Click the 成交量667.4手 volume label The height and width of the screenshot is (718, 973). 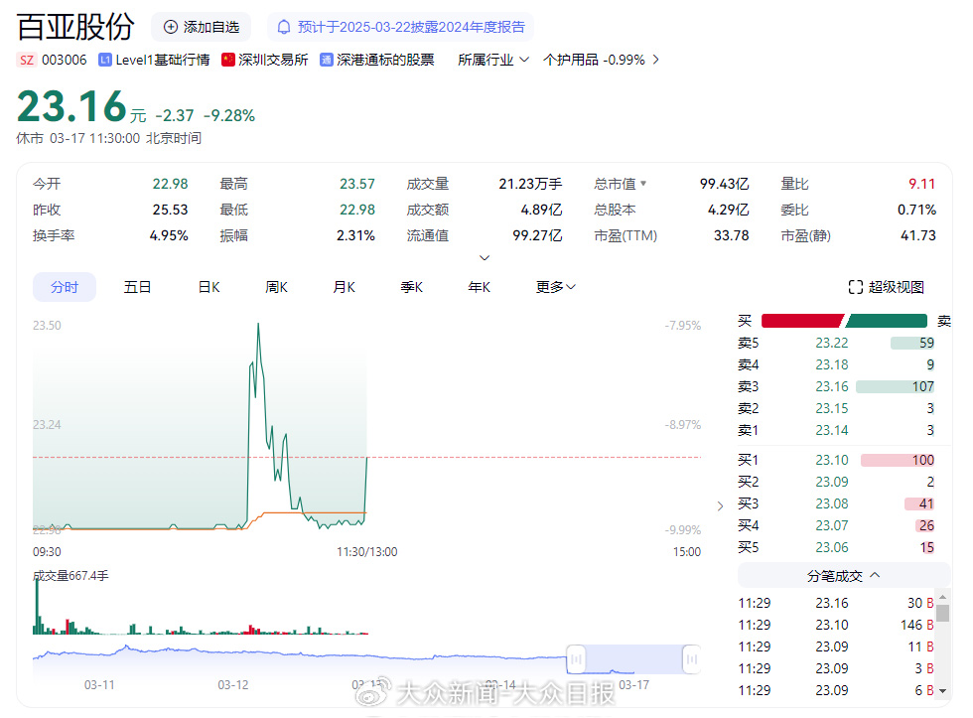(x=70, y=576)
